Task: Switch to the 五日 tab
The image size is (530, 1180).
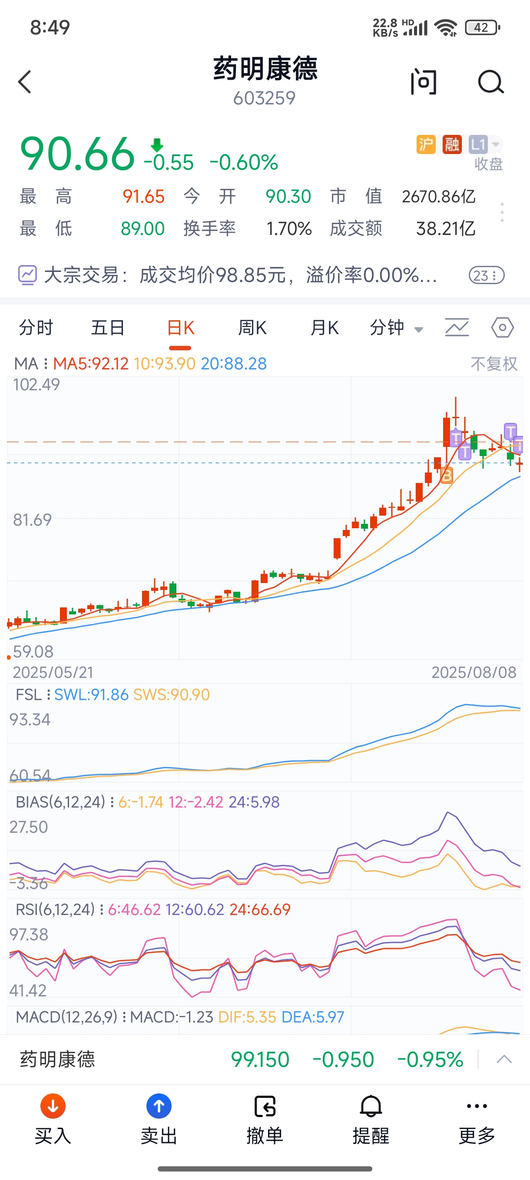Action: point(108,328)
